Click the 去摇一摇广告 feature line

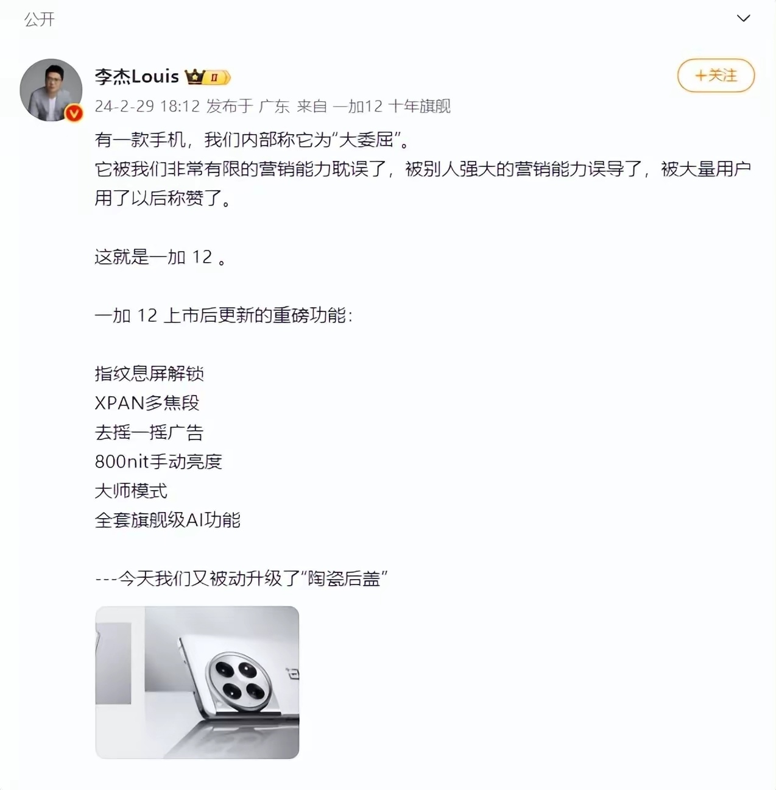pos(149,432)
